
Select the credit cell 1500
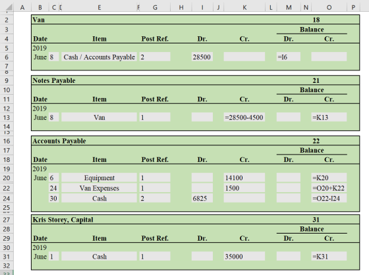244,188
